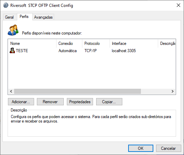This screenshot has height=155, width=184.
Task: Select the Perfis tab
Action: (24, 17)
